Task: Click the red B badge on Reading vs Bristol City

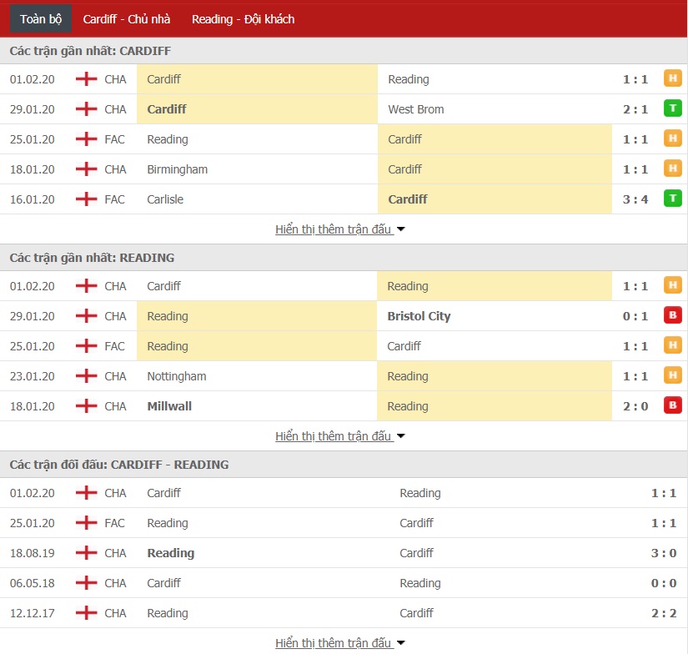Action: 672,315
